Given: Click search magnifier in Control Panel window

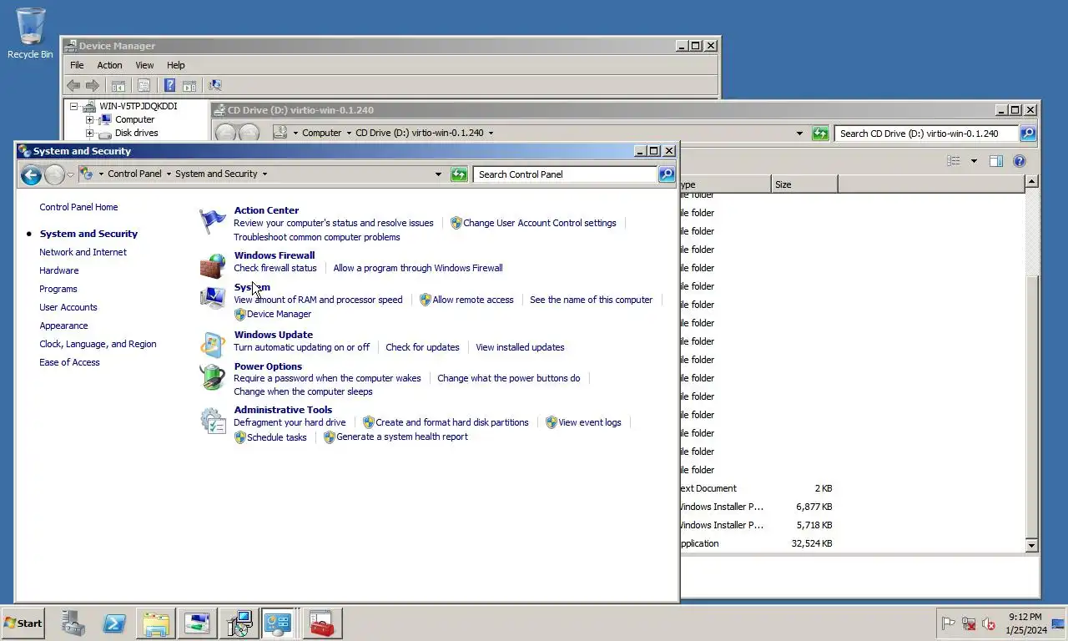Looking at the screenshot, I should 667,174.
